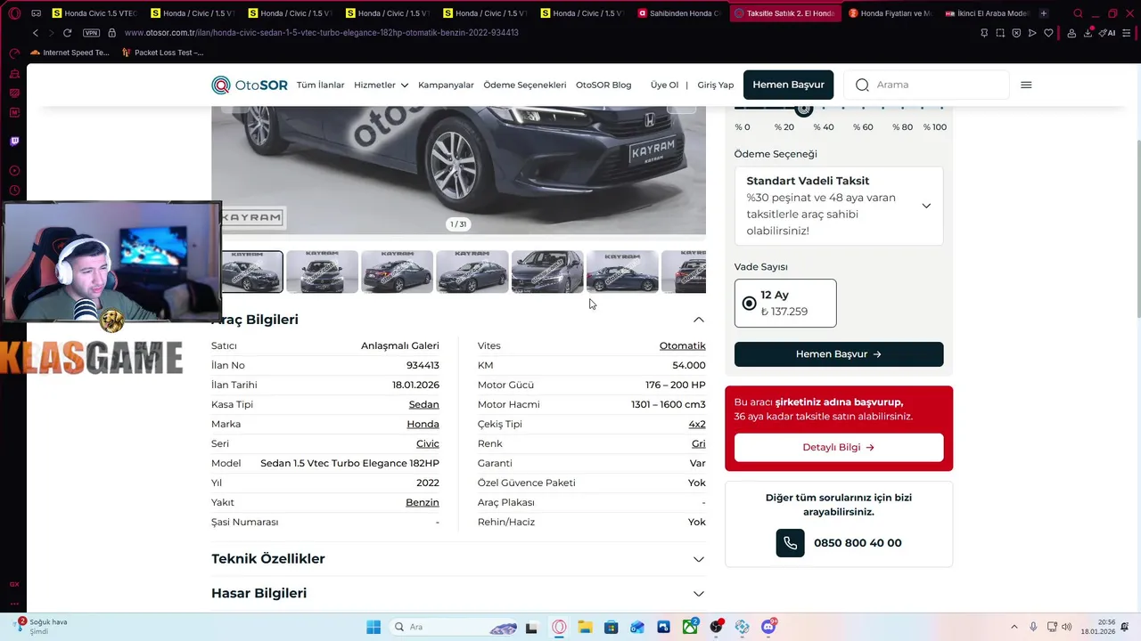The image size is (1141, 641).
Task: Click the send/flow arrow icon in toolbar
Action: (1032, 33)
